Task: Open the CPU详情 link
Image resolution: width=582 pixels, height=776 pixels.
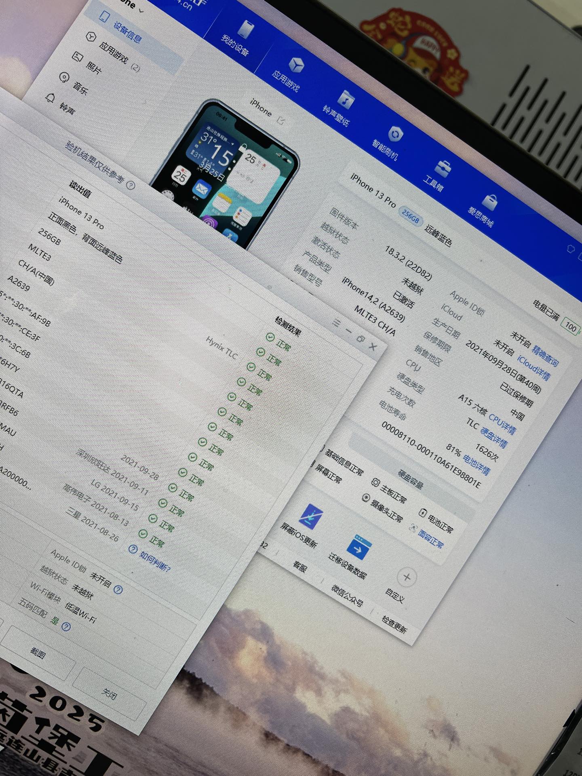Action: pyautogui.click(x=502, y=424)
